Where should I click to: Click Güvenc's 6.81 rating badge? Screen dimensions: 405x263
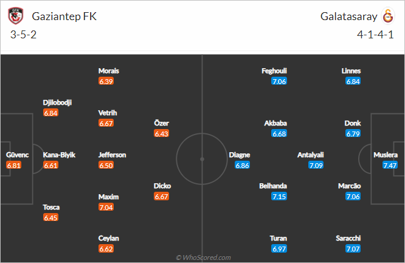(x=14, y=165)
